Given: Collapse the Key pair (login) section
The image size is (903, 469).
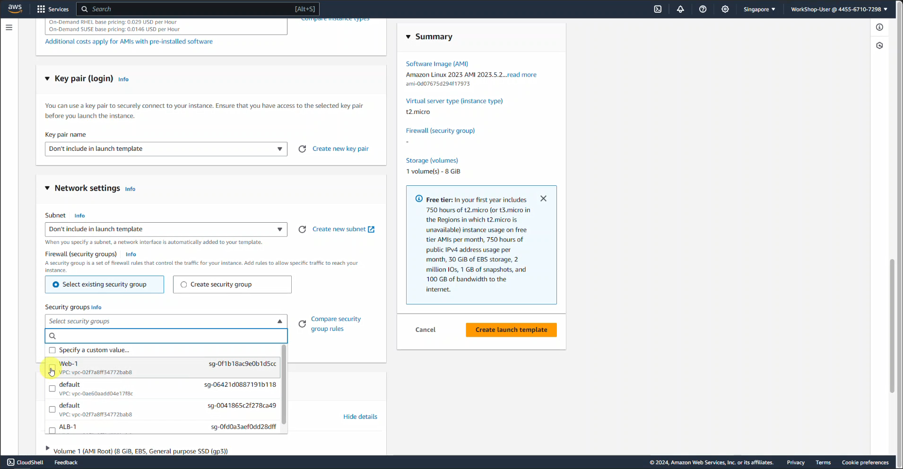Looking at the screenshot, I should 47,78.
